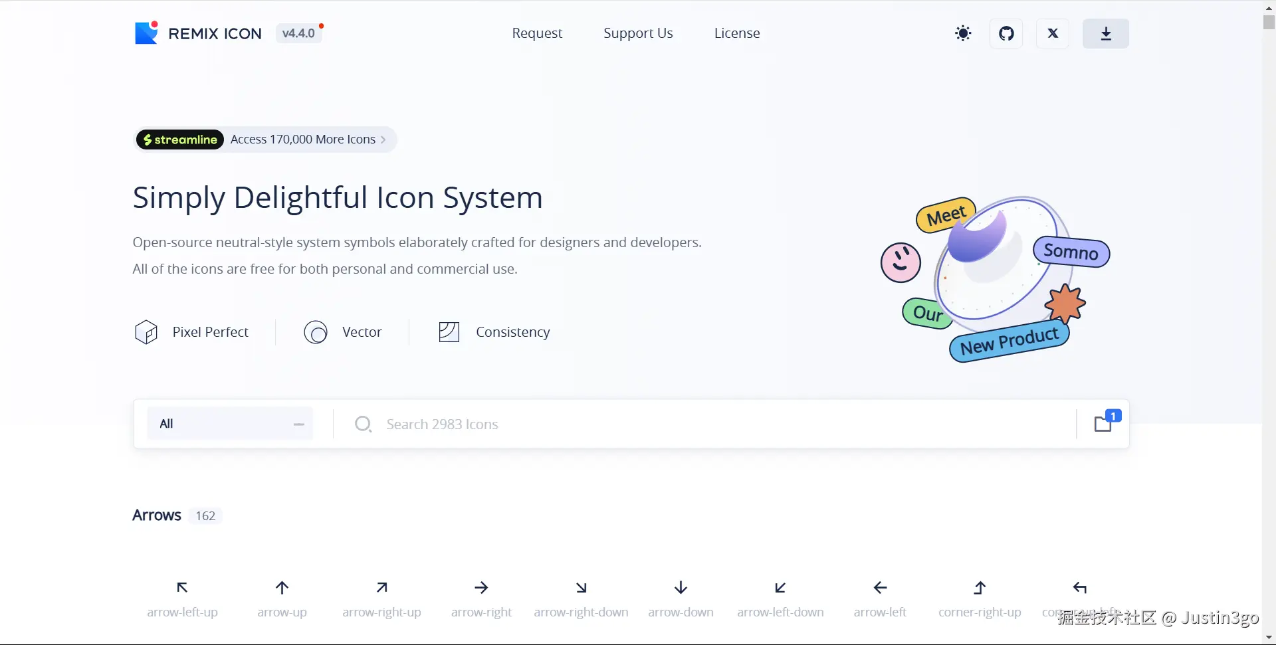Select the corner-right-up icon
1276x645 pixels.
pyautogui.click(x=980, y=587)
